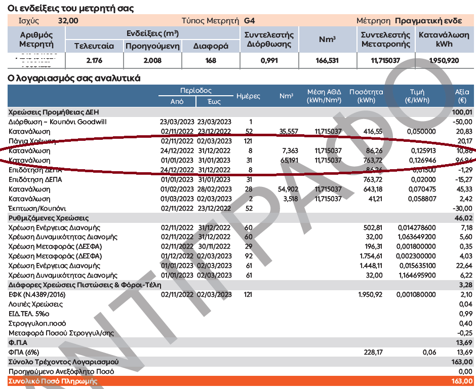Click the 'Ημέρες' column header
The height and width of the screenshot is (389, 476).
248,96
